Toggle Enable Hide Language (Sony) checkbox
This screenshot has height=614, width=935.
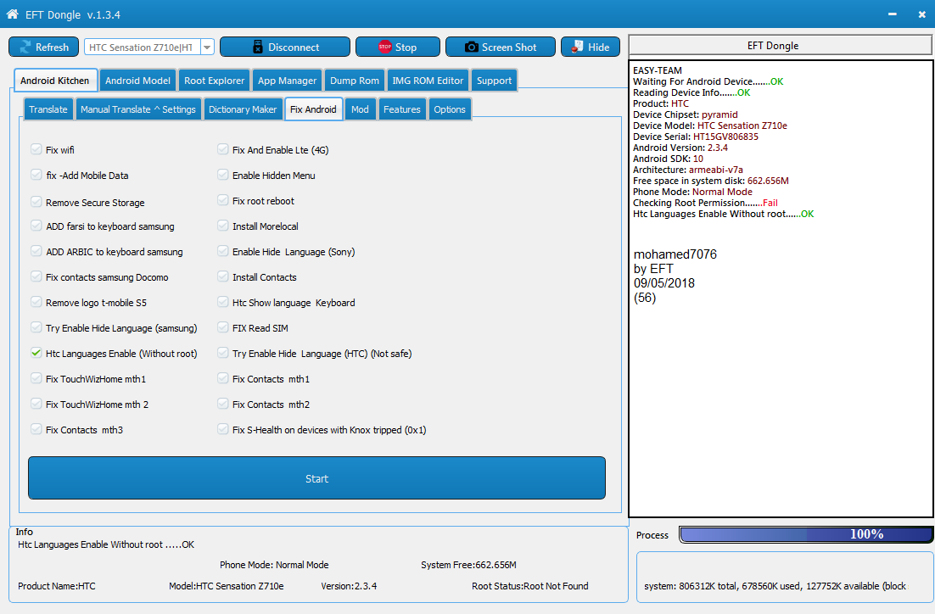pos(223,251)
